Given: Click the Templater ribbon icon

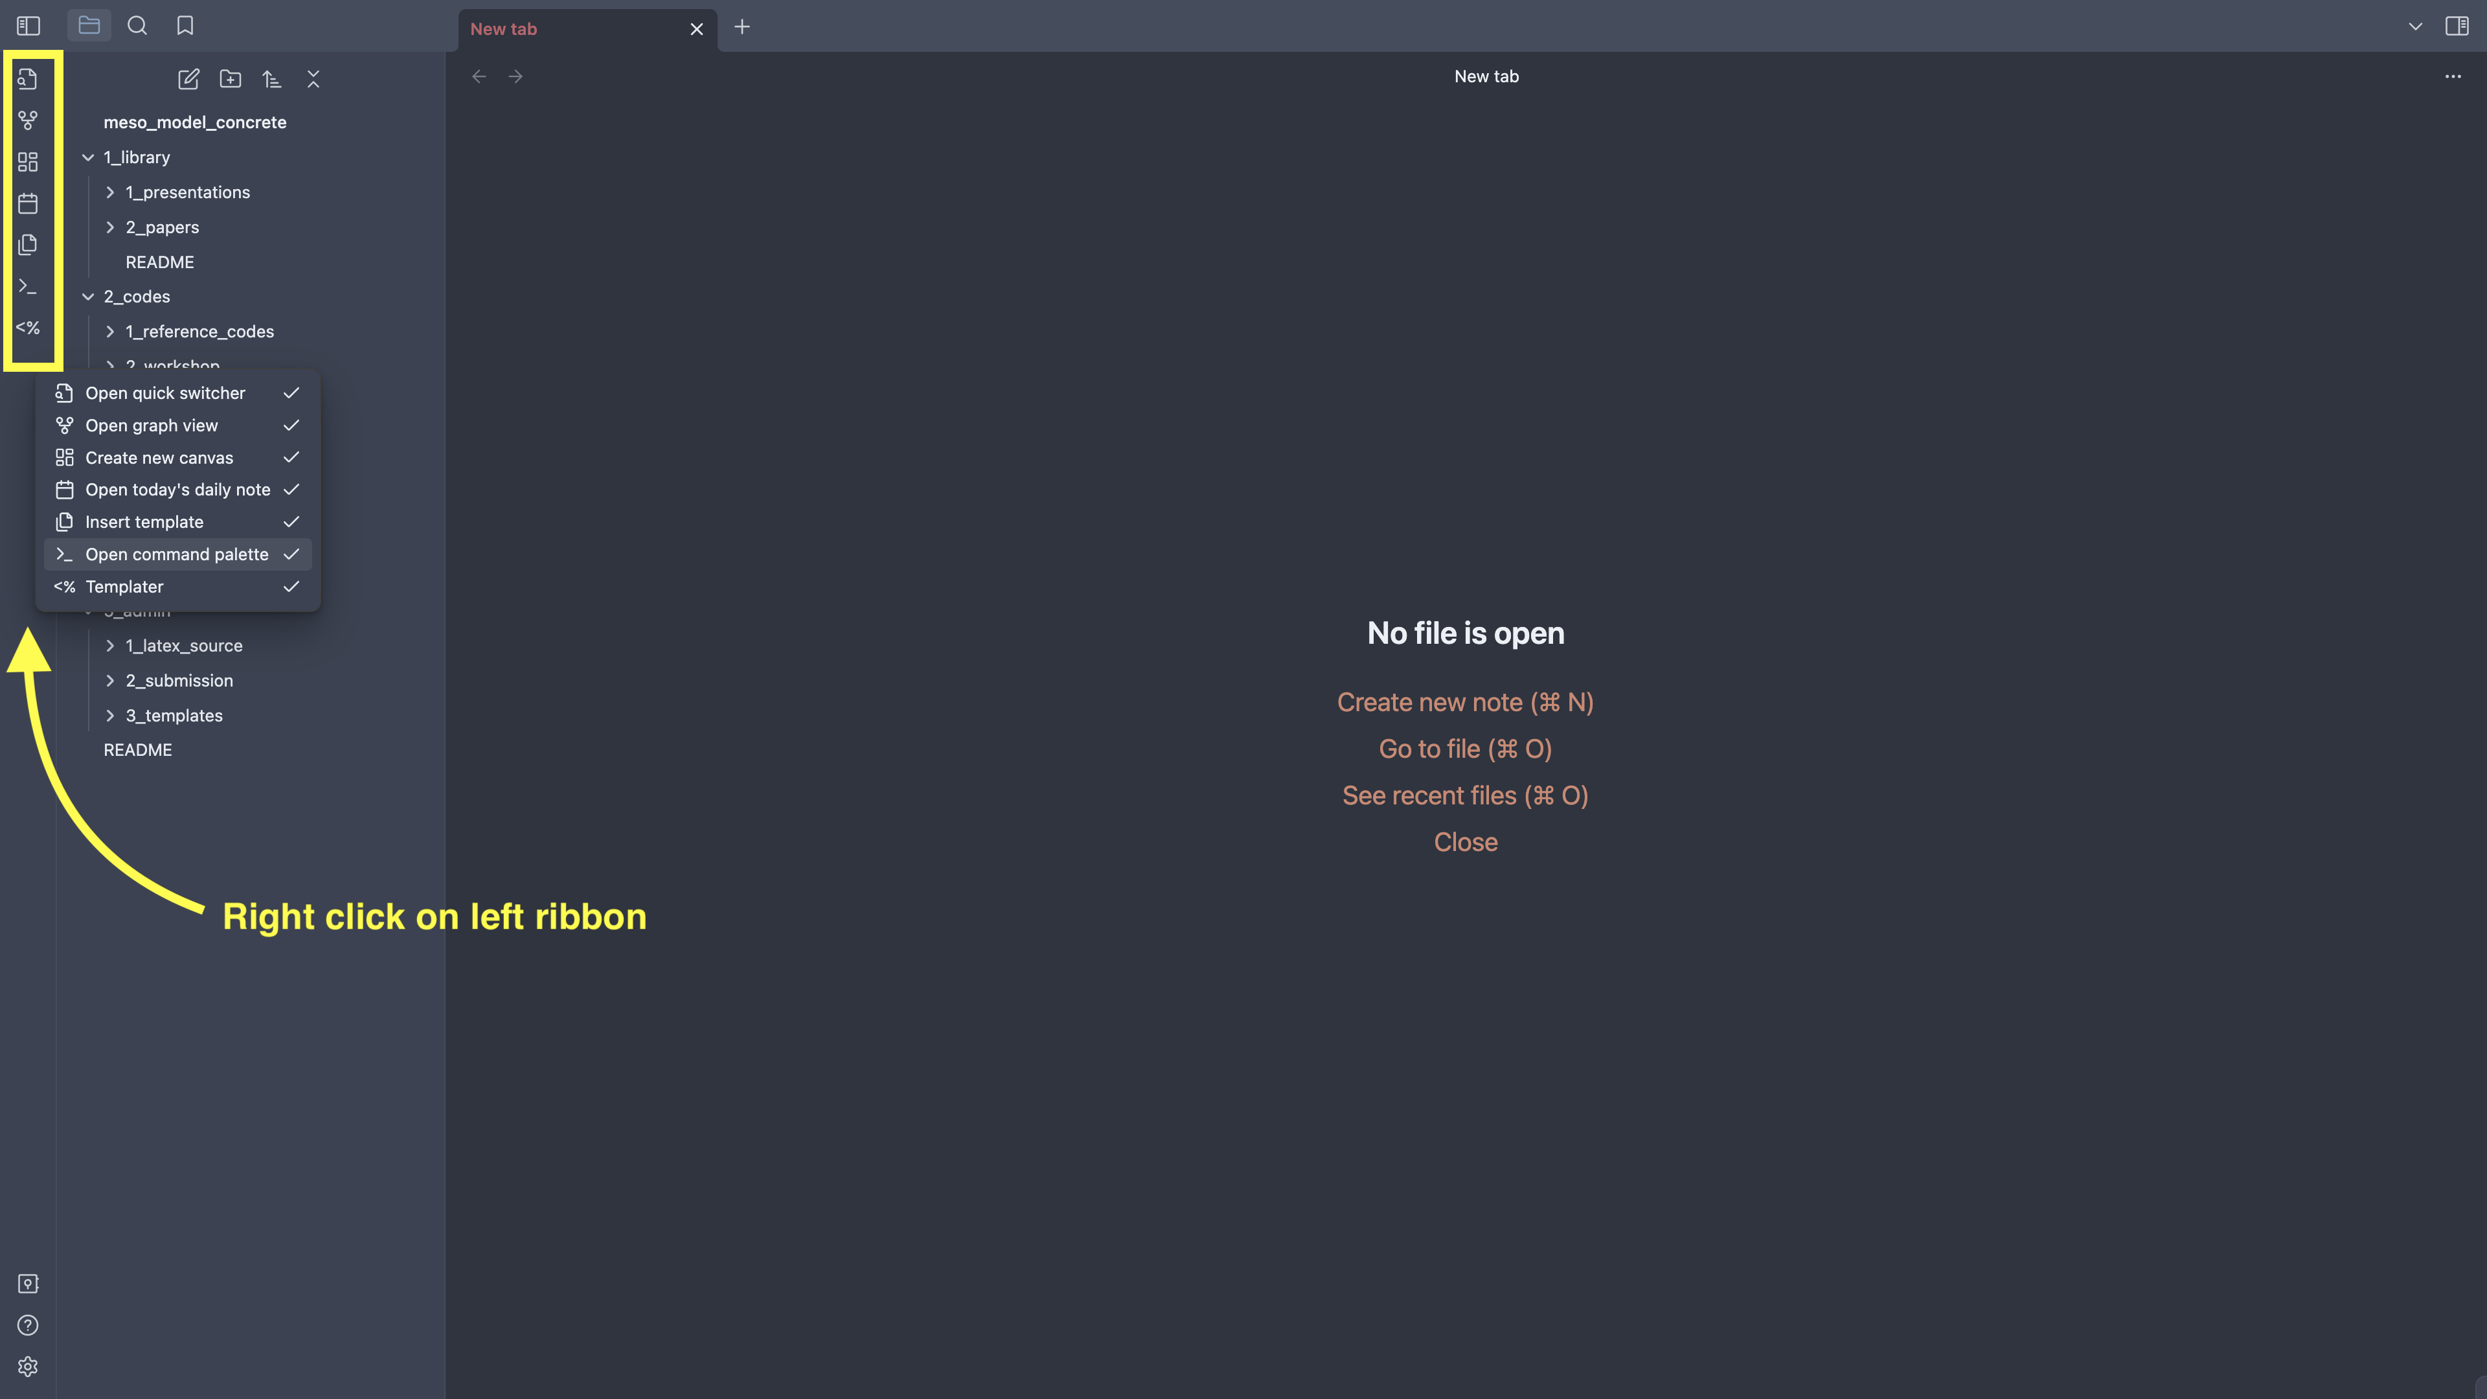Looking at the screenshot, I should (27, 328).
